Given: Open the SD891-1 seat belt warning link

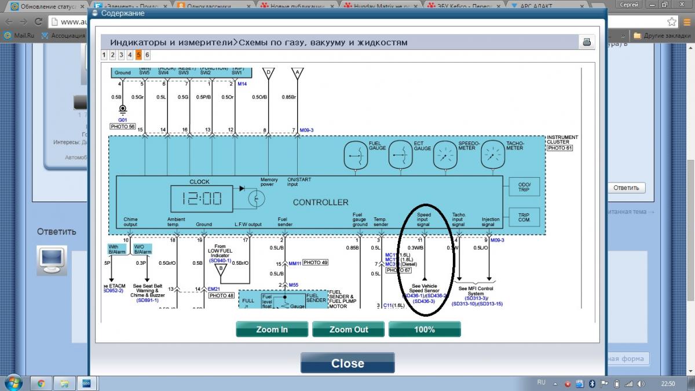Looking at the screenshot, I should (x=148, y=300).
